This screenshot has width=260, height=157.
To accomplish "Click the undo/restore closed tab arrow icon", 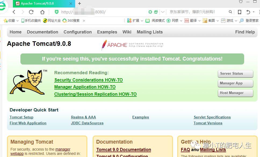I will [248, 12].
